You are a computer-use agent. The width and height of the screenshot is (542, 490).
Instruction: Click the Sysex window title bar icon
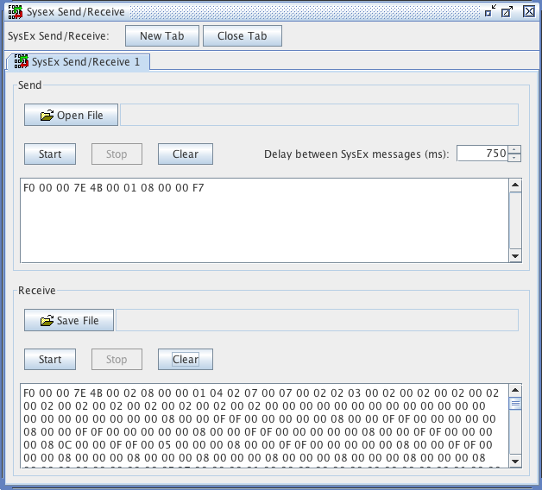click(x=15, y=11)
